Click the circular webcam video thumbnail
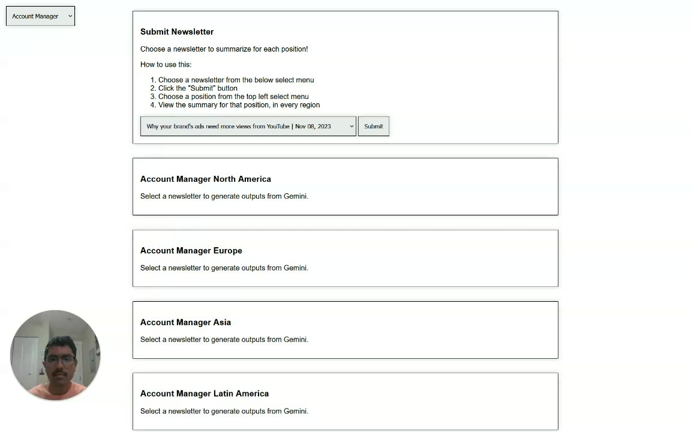 [56, 355]
